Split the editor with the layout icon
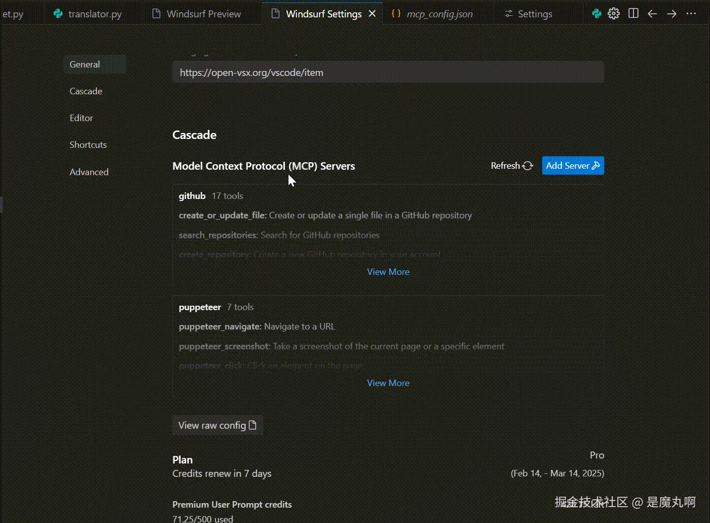Screen dimensions: 710x523 [634, 13]
